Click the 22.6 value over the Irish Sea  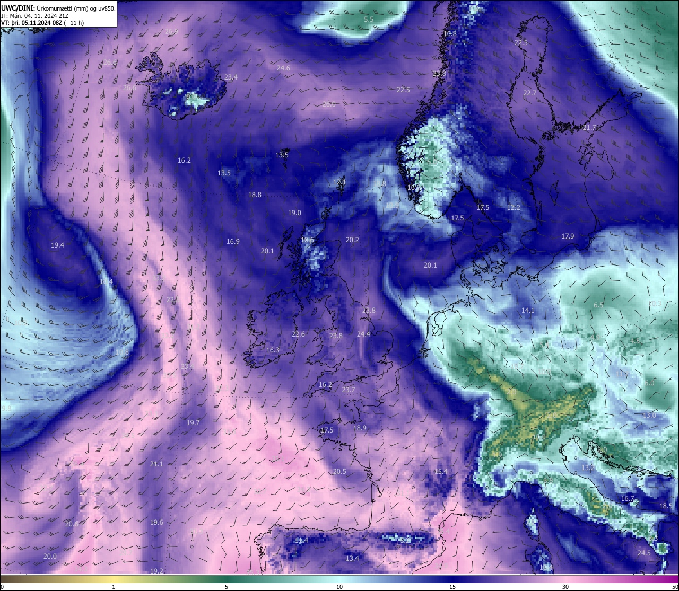tap(298, 334)
